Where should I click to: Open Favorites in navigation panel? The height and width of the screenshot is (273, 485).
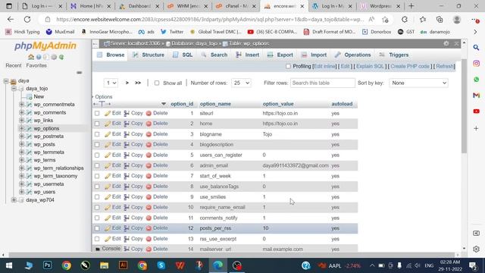point(36,66)
